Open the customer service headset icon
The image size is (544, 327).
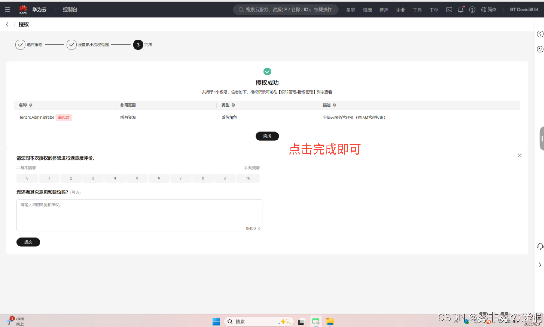540,246
